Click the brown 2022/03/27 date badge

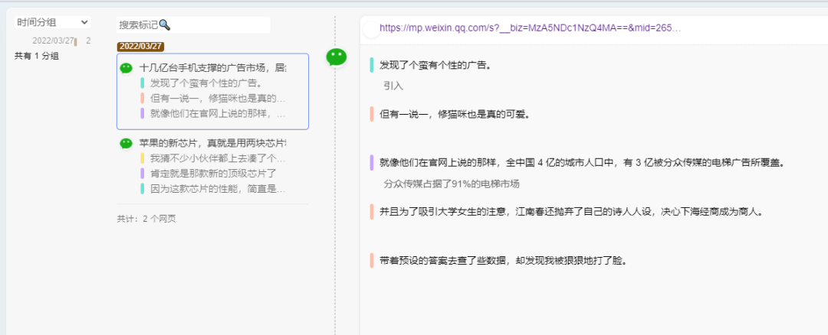(140, 47)
